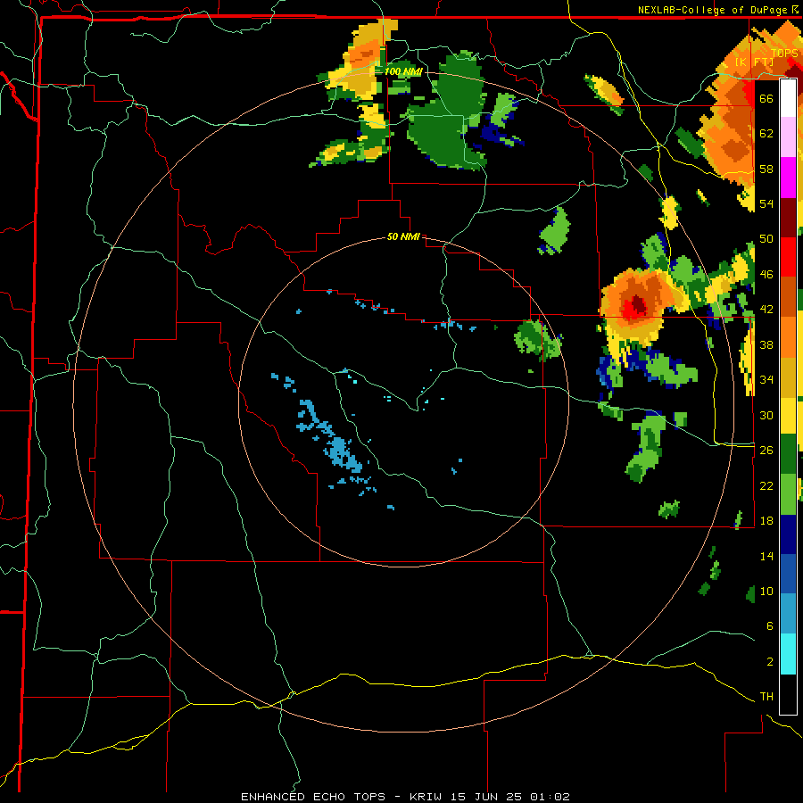
Task: Click the '58' legend value
Action: 766,169
